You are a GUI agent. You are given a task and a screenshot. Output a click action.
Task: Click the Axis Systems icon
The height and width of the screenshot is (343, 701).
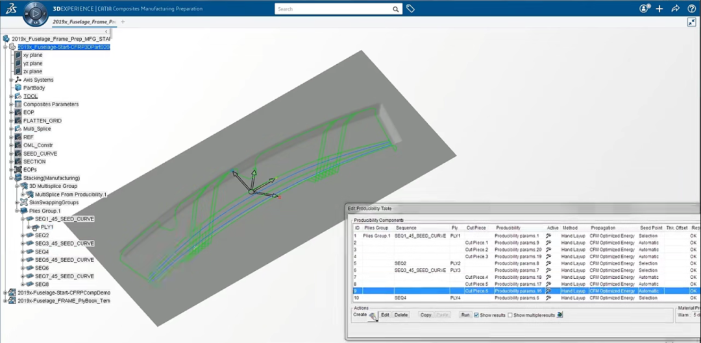[x=18, y=80]
